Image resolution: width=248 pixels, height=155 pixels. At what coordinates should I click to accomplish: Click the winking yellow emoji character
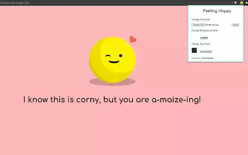point(112,60)
